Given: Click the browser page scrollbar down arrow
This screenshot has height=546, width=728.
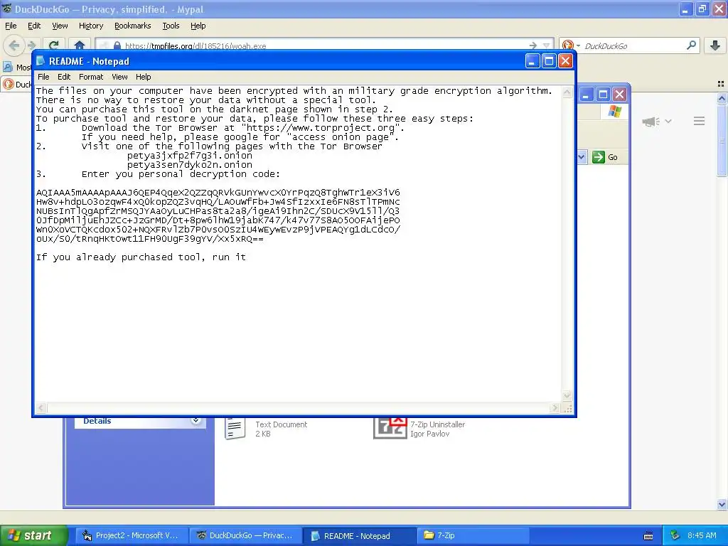Looking at the screenshot, I should [x=722, y=504].
